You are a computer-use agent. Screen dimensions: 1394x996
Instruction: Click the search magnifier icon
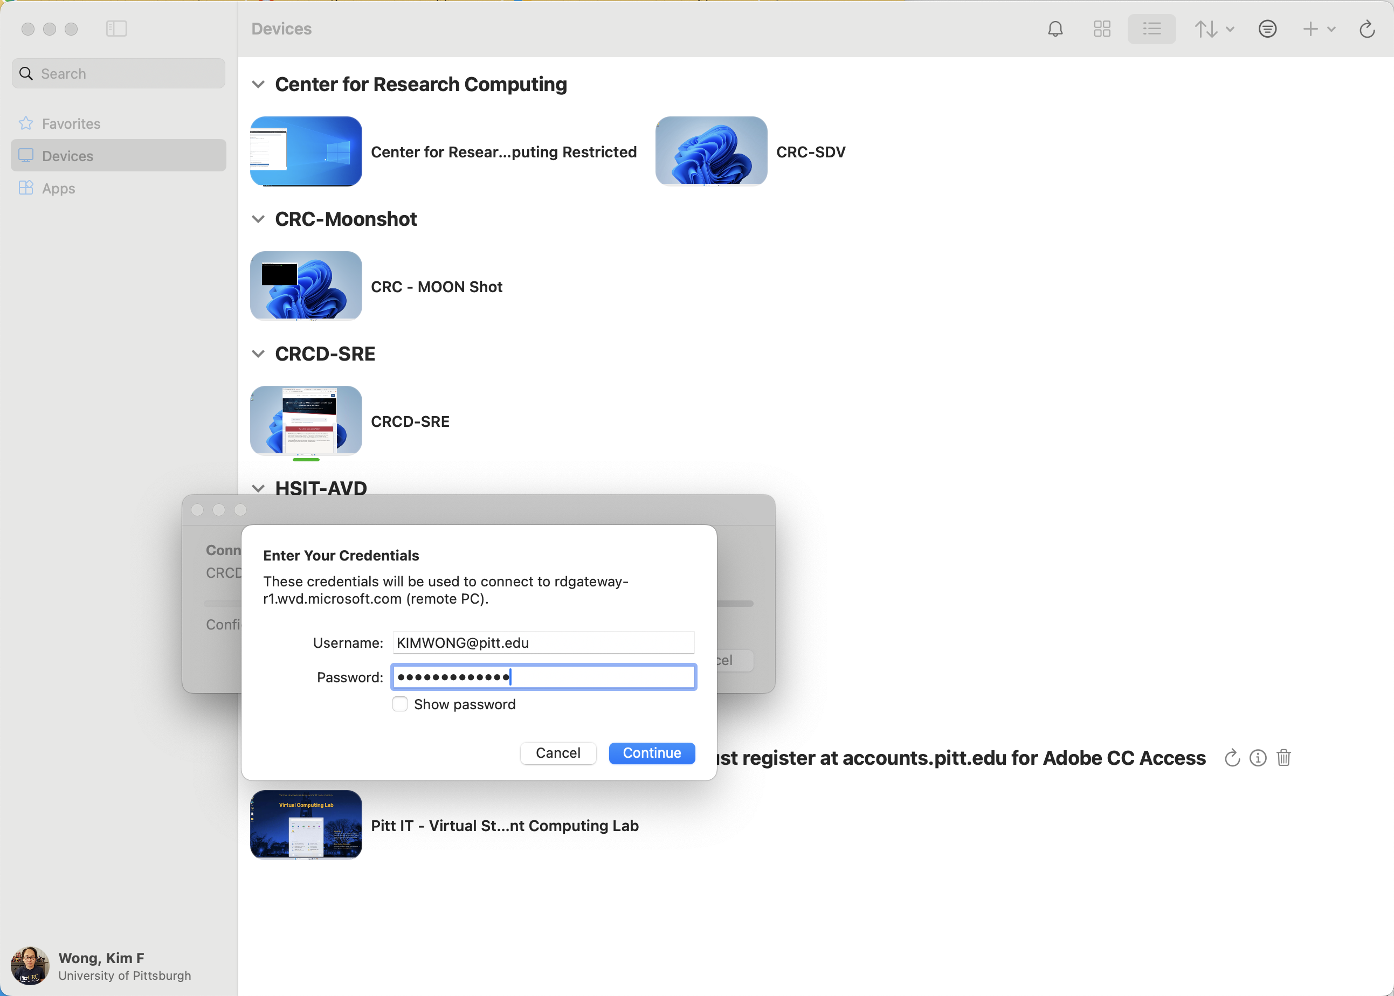[26, 74]
